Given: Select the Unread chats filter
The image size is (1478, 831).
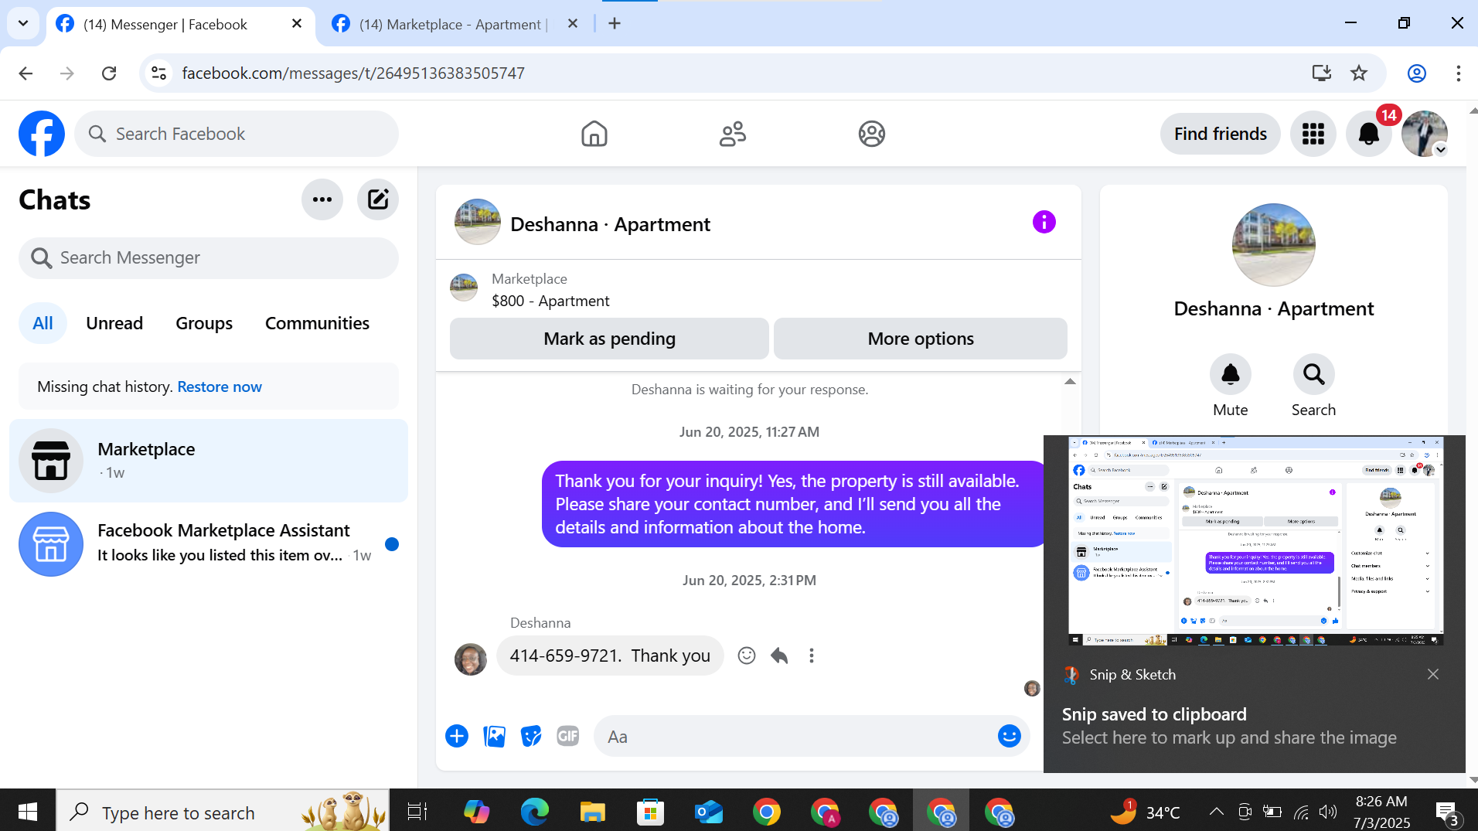Looking at the screenshot, I should pos(114,323).
